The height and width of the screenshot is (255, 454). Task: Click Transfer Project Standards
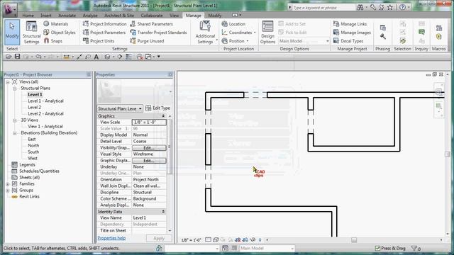(x=158, y=33)
